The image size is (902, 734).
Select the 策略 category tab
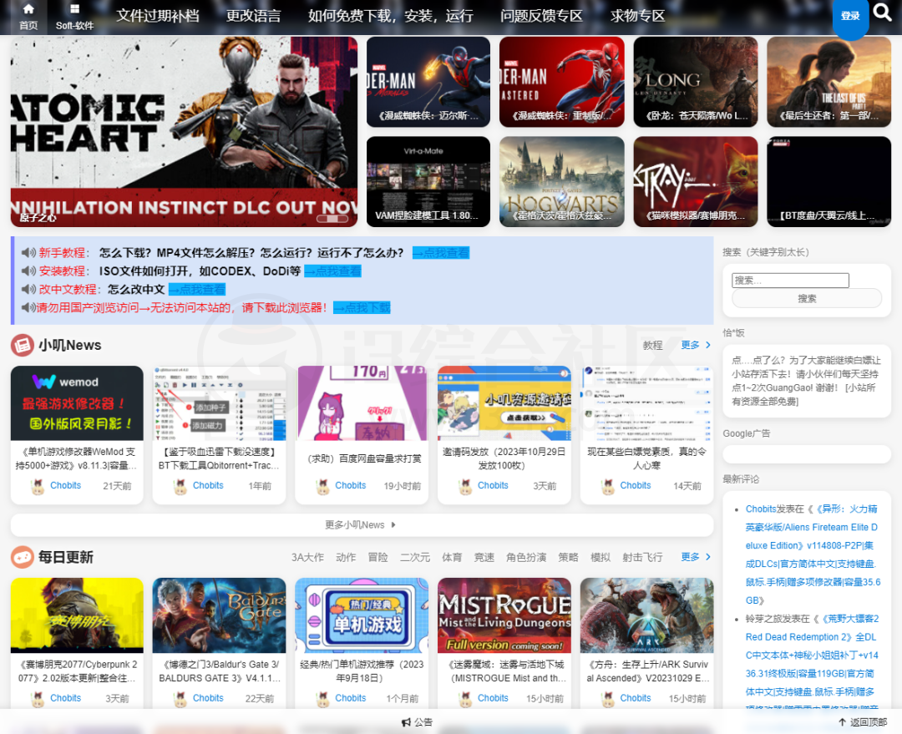(569, 558)
